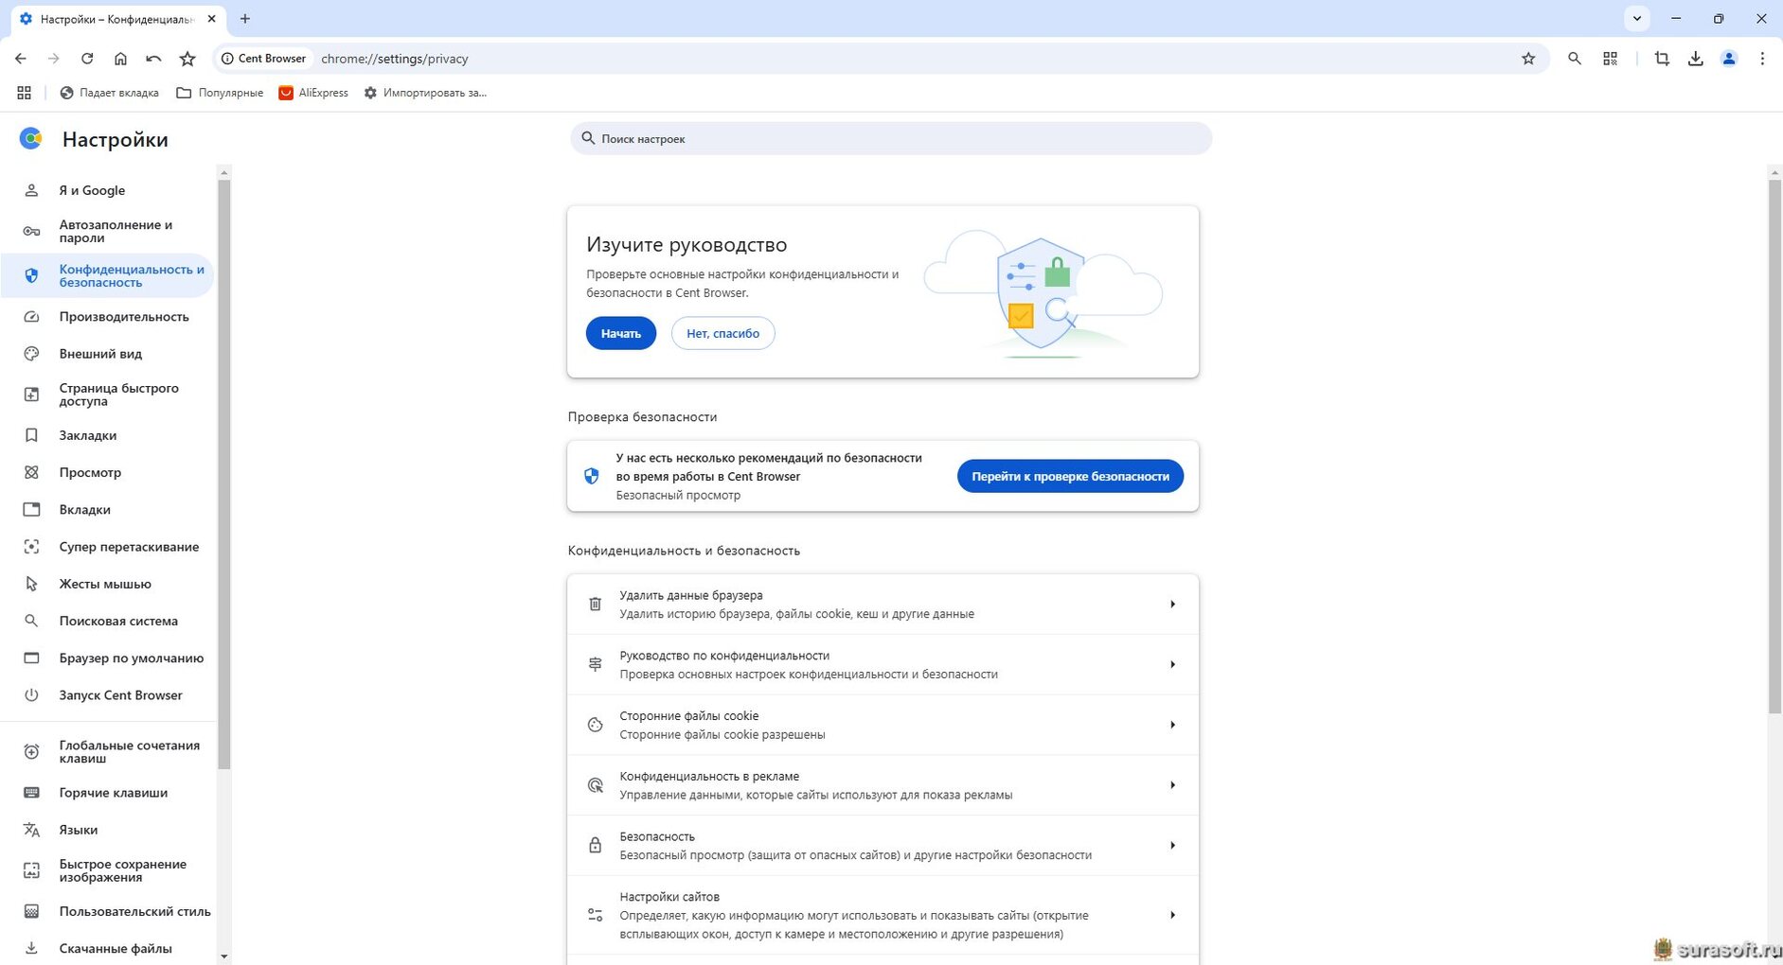Viewport: 1783px width, 965px height.
Task: Open the QR code generator icon
Action: [1611, 59]
